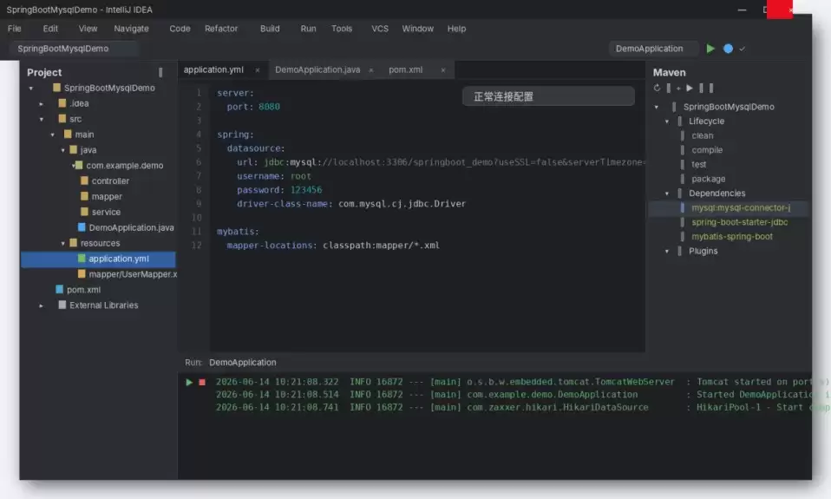Open the VCS menu
The height and width of the screenshot is (499, 831).
coord(379,29)
